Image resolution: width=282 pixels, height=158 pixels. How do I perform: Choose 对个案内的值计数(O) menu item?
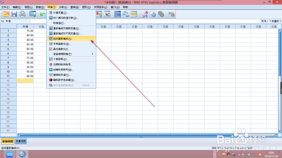coord(71,18)
